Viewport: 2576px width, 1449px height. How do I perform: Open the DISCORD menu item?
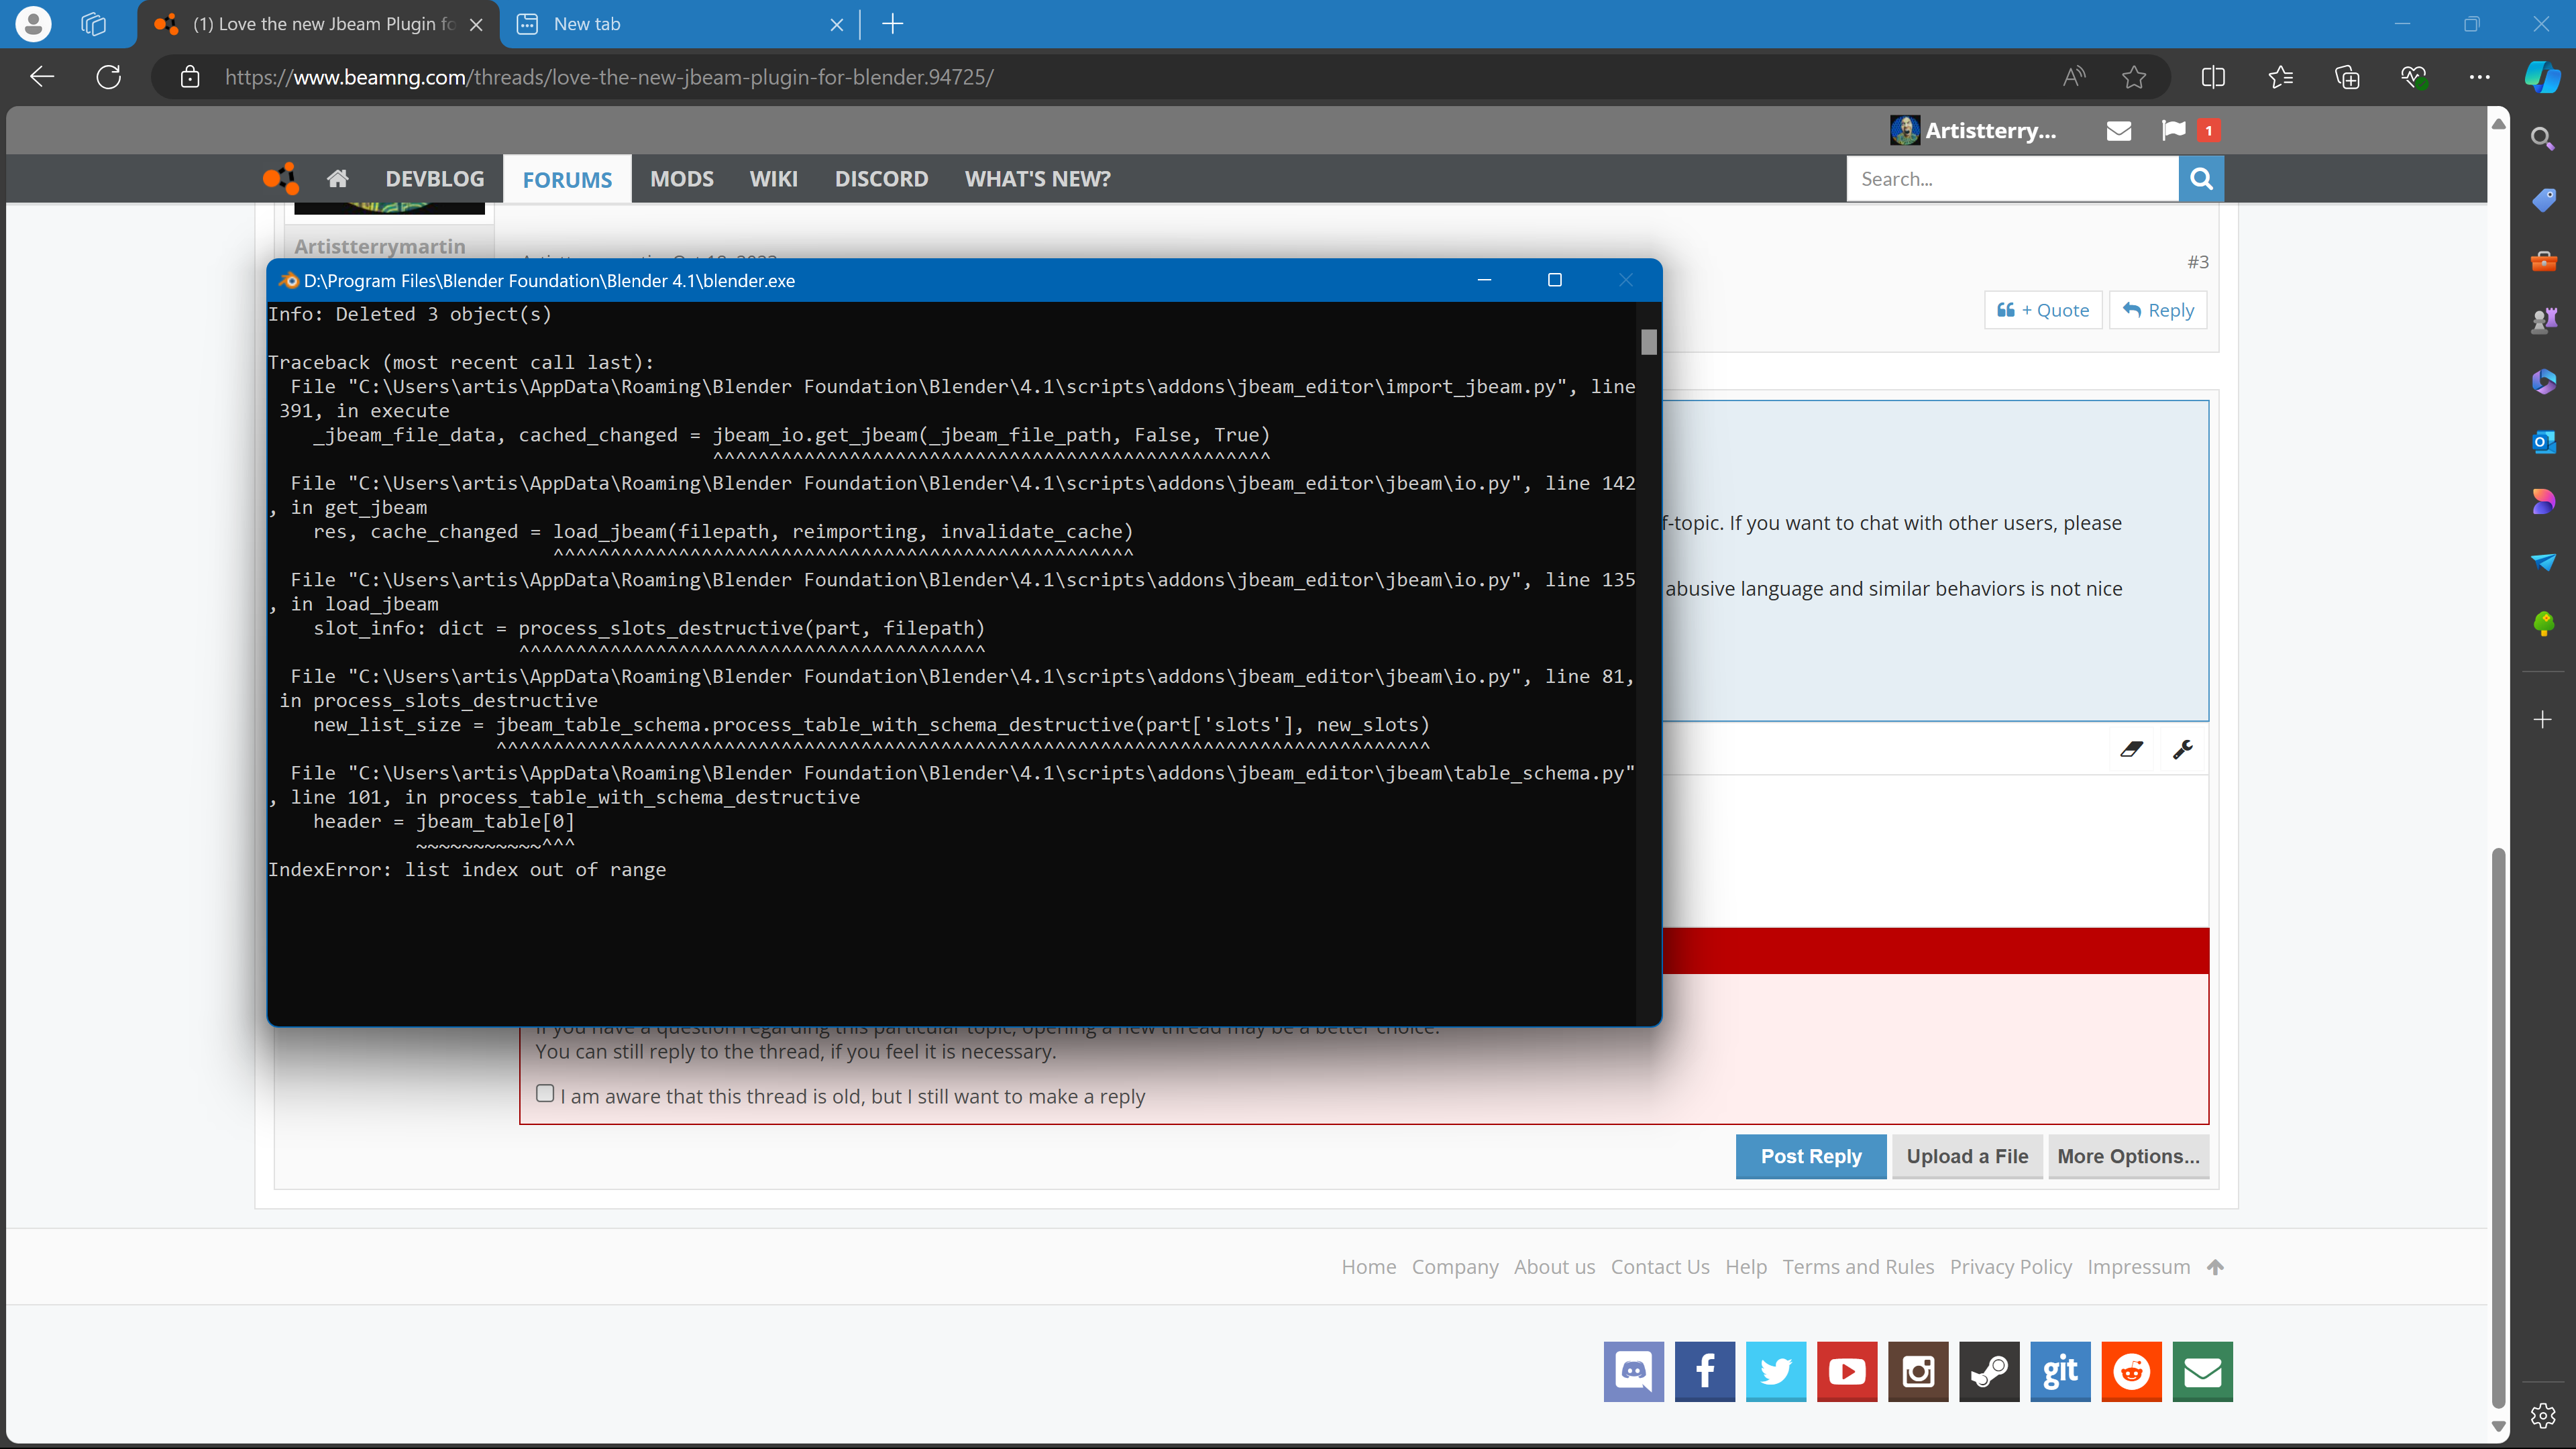point(881,179)
